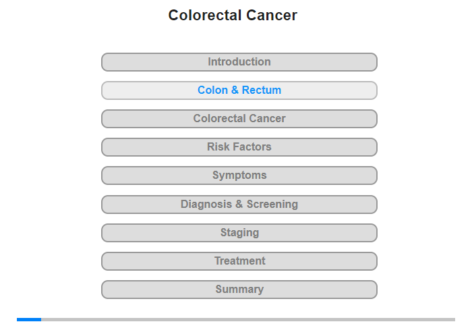Jump to the Symptoms section

coord(239,175)
